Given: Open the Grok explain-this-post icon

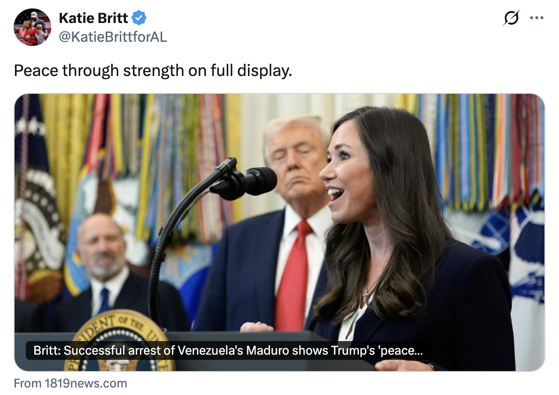Looking at the screenshot, I should click(511, 18).
